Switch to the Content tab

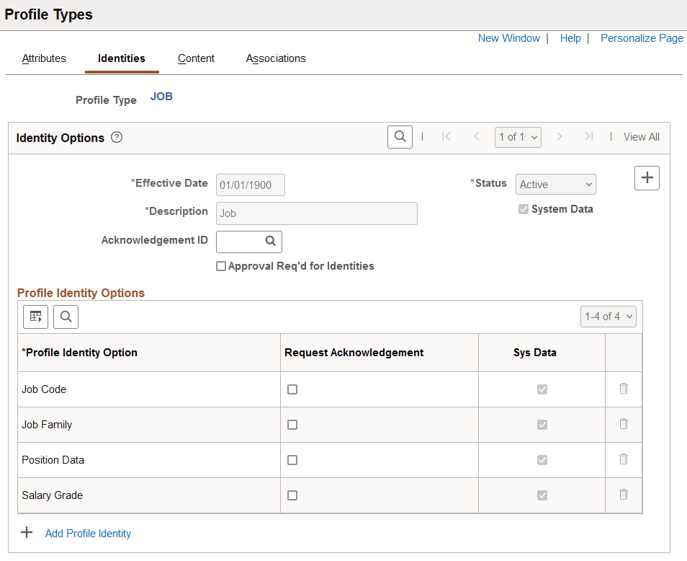point(196,58)
